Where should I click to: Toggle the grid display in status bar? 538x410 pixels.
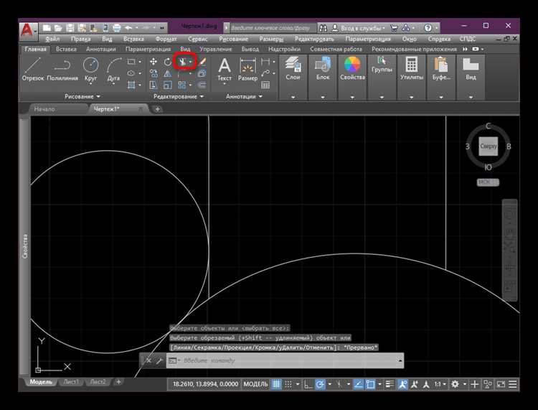(277, 384)
